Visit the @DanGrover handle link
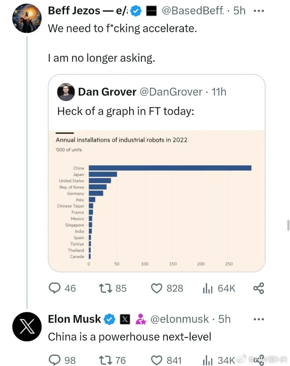Image resolution: width=290 pixels, height=366 pixels. tap(171, 92)
